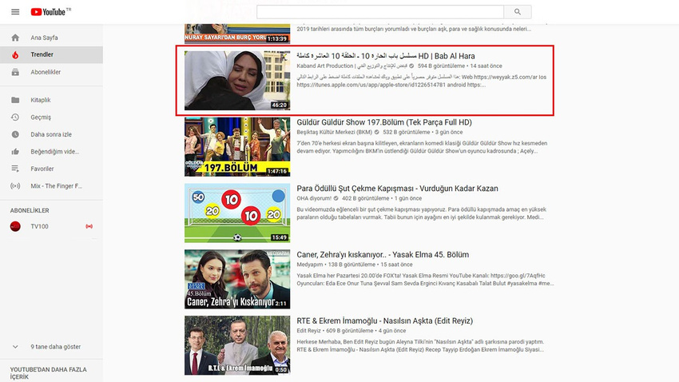Open OHA diyorum! channel

314,198
